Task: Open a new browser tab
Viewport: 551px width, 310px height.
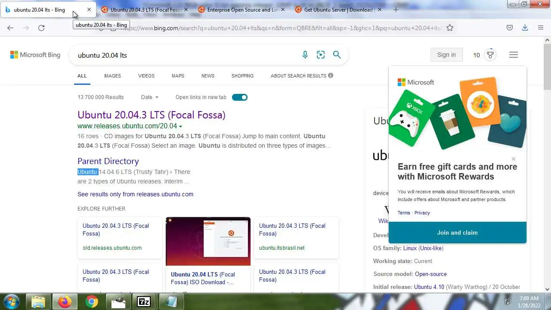Action: click(396, 9)
